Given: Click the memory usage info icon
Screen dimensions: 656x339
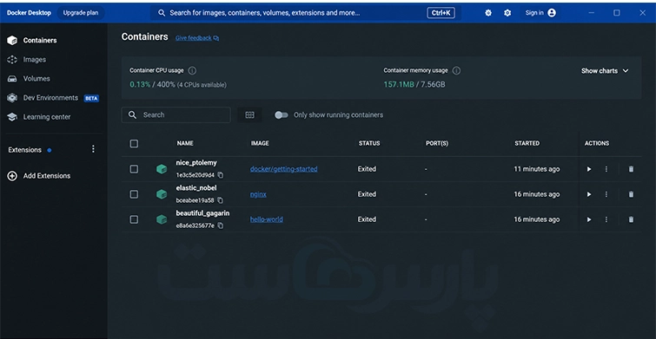Looking at the screenshot, I should click(x=456, y=70).
